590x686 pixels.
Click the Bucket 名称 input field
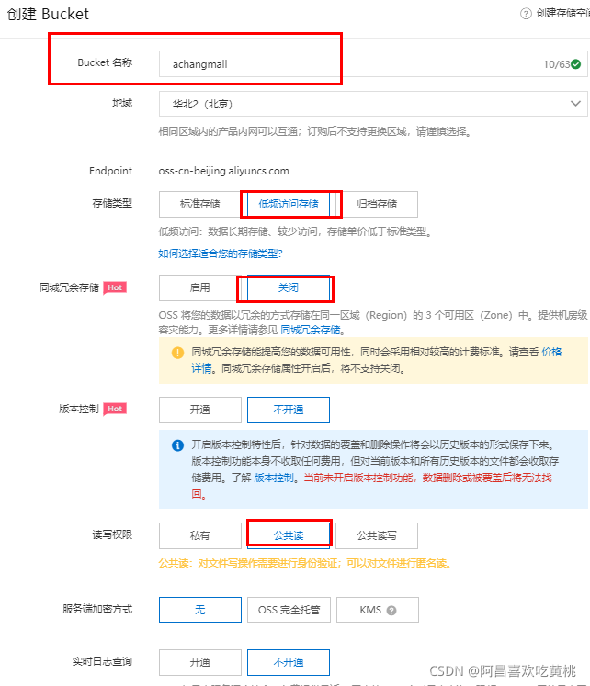pyautogui.click(x=373, y=64)
